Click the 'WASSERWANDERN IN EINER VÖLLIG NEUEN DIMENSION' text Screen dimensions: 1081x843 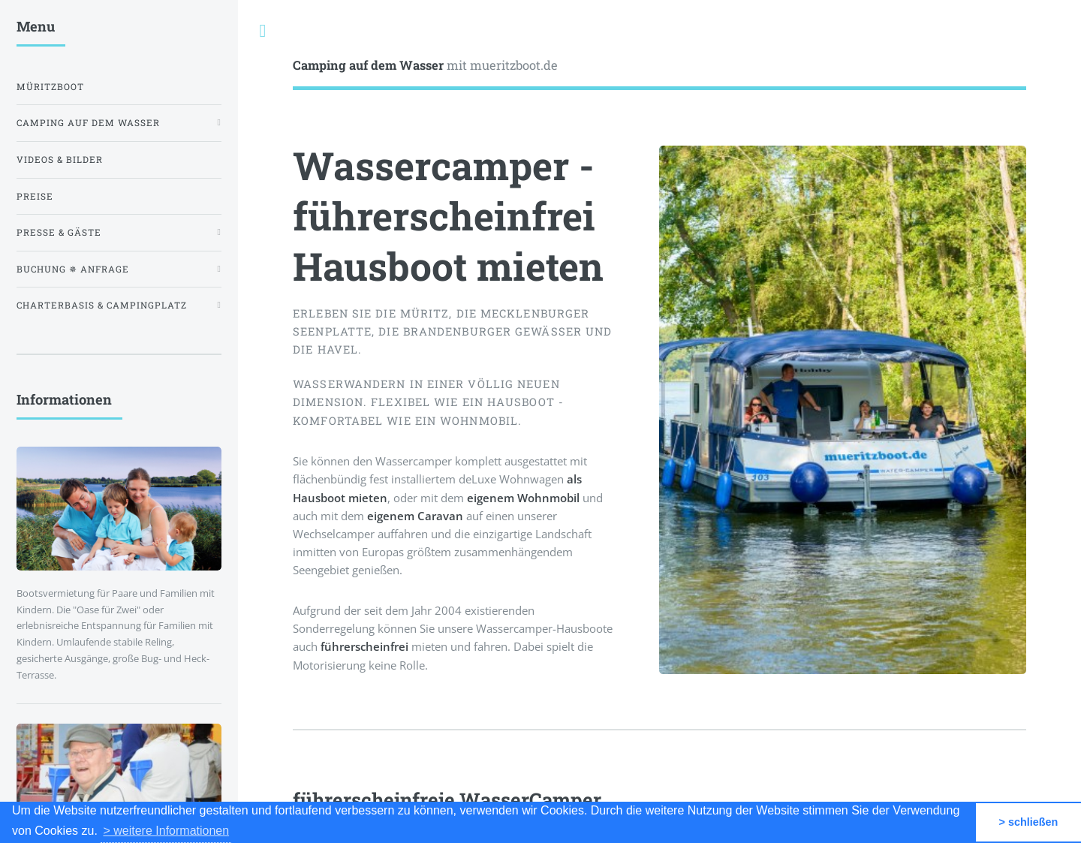click(x=428, y=402)
